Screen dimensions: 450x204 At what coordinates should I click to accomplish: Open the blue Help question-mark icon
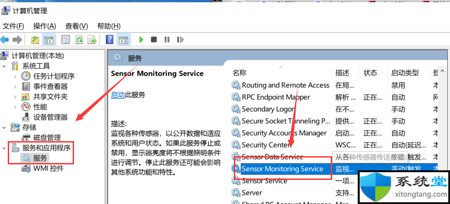110,40
